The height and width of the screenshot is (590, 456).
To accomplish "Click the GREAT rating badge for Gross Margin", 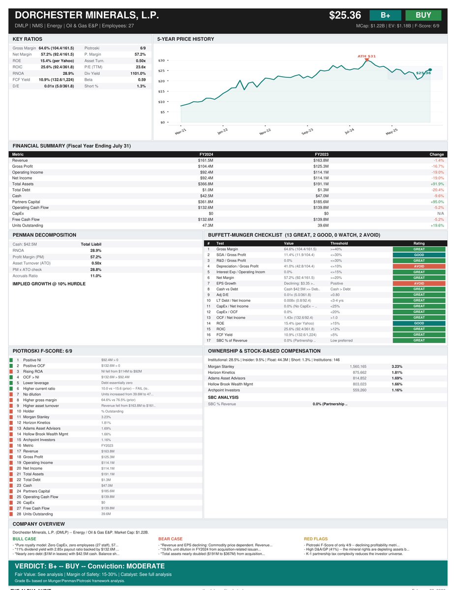I will [419, 249].
